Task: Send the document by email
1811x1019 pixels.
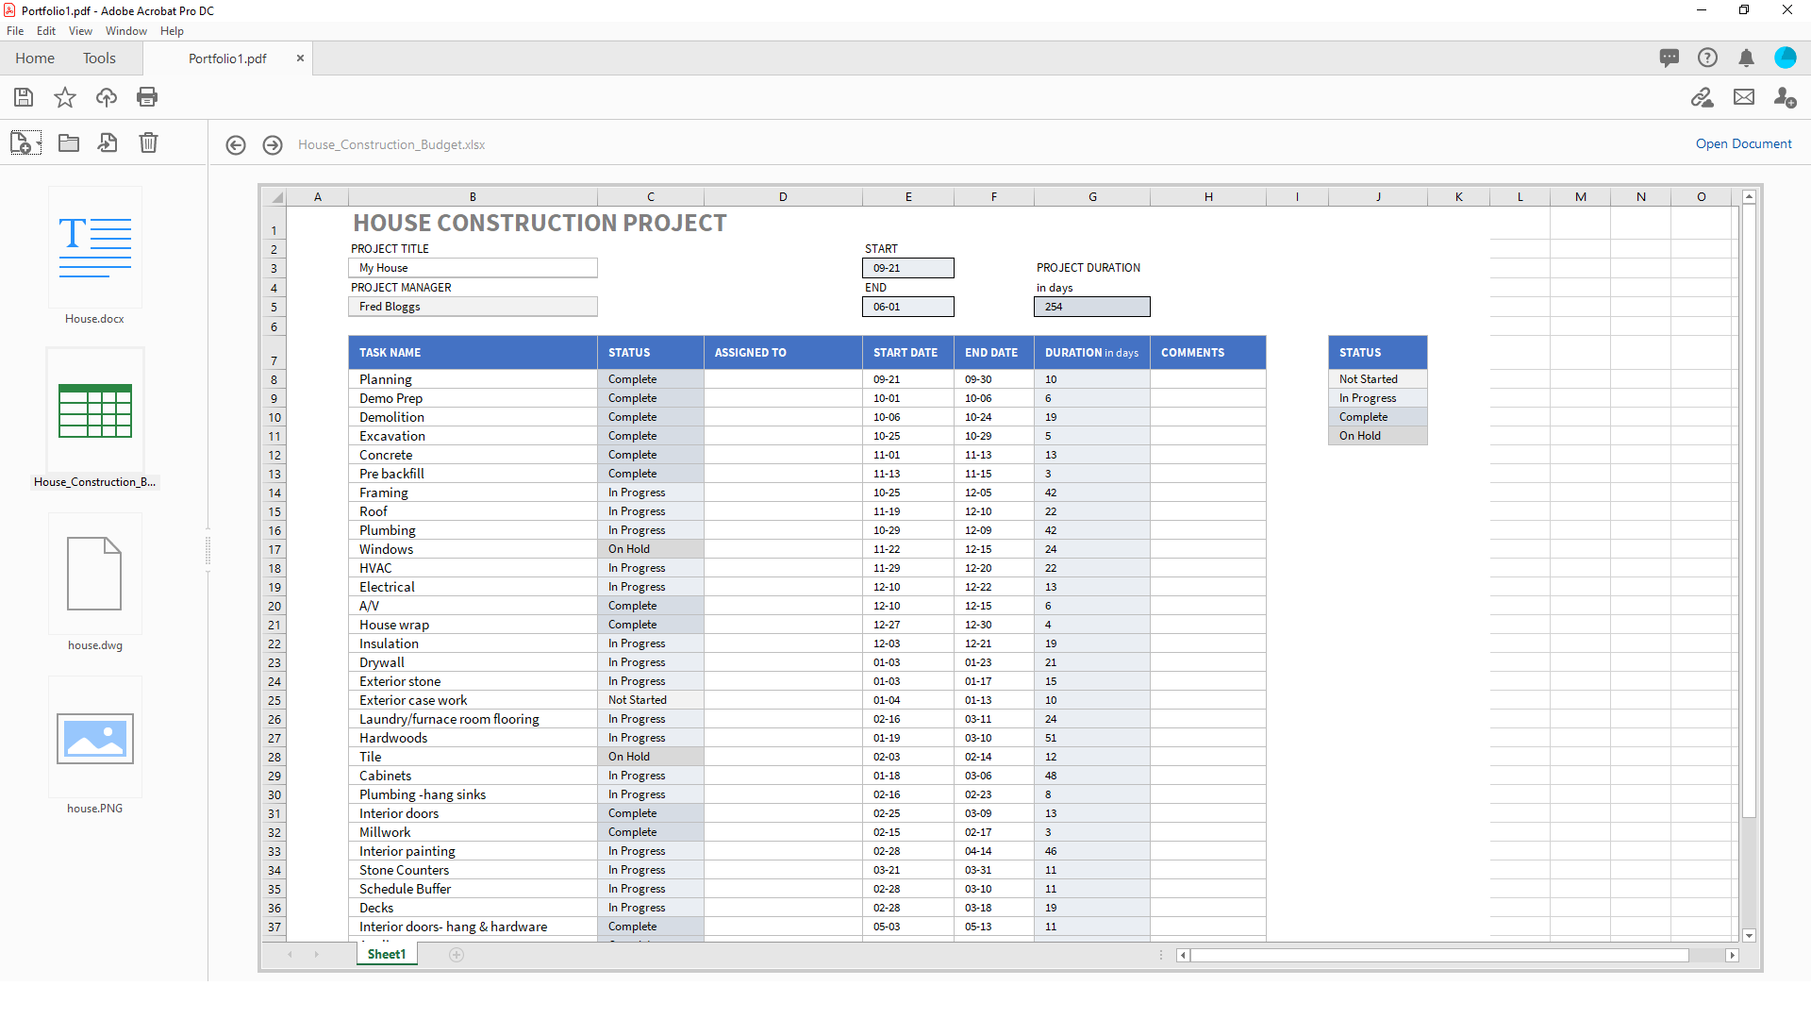Action: 1744,97
